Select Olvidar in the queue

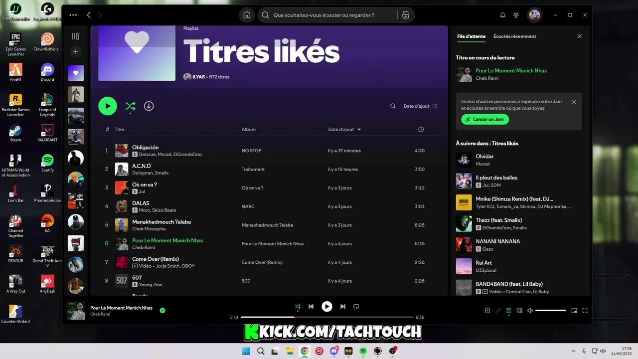coord(519,160)
